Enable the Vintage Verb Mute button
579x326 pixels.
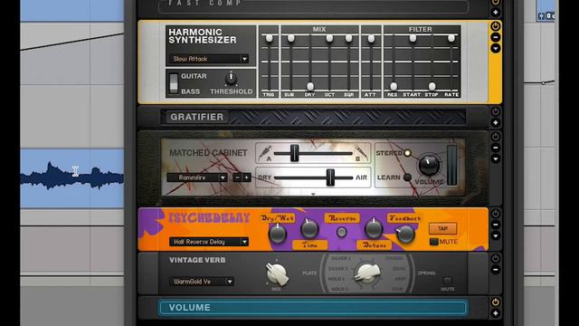(x=447, y=281)
